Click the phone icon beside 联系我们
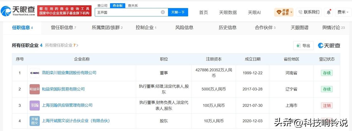The width and height of the screenshot is (352, 131). coord(301,12)
